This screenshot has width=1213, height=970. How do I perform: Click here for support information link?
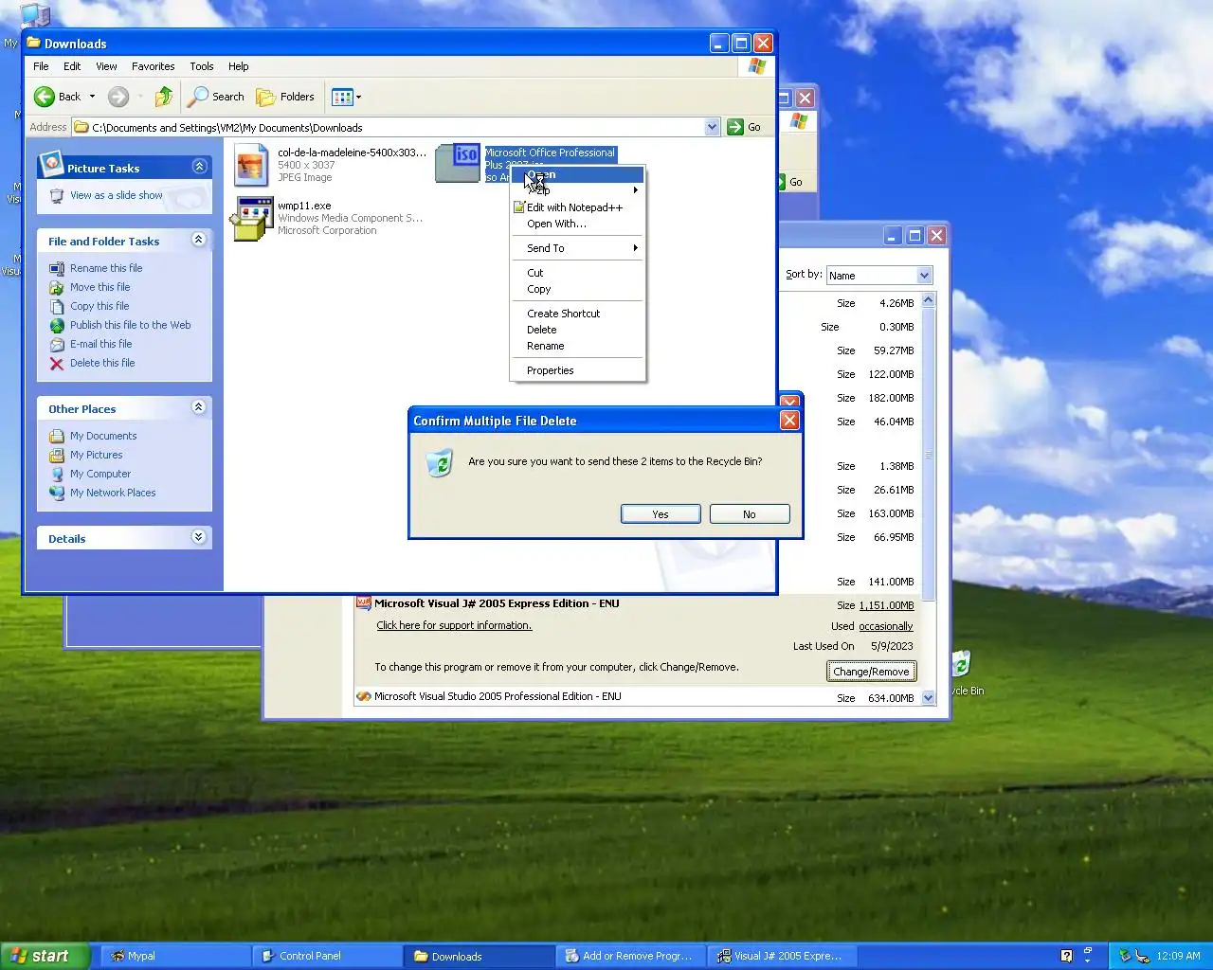coord(454,625)
